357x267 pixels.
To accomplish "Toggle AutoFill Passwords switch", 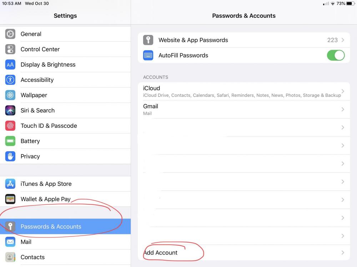I will pos(336,56).
